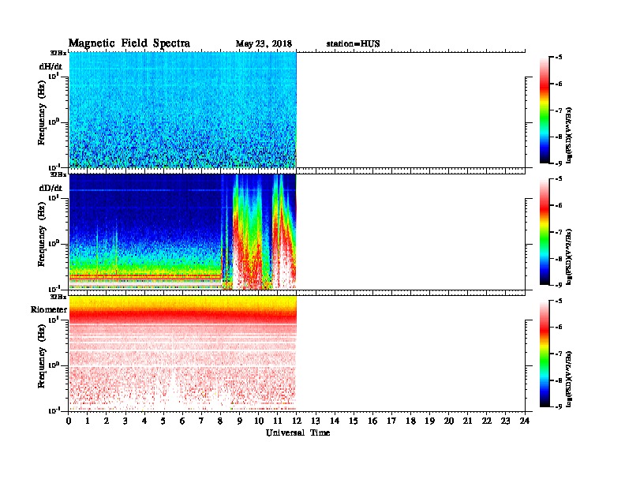The image size is (625, 483).
Task: Click hour '11' on the Universal Time axis
Action: [x=278, y=421]
